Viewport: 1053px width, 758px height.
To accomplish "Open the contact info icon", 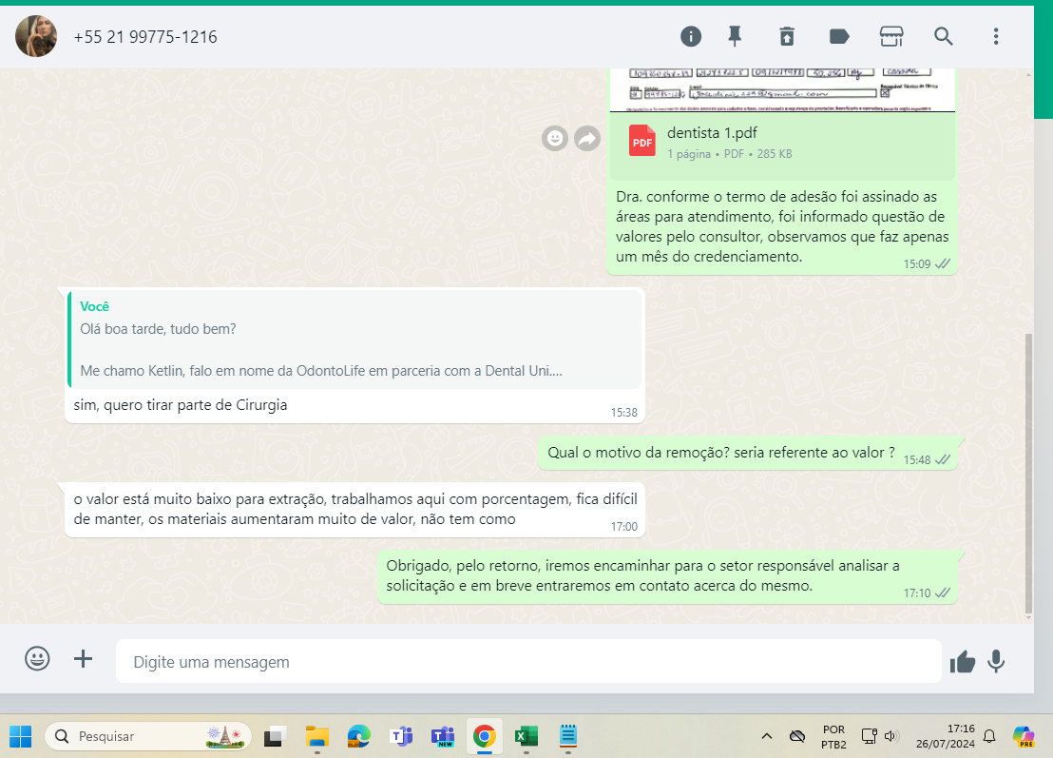I will [691, 36].
